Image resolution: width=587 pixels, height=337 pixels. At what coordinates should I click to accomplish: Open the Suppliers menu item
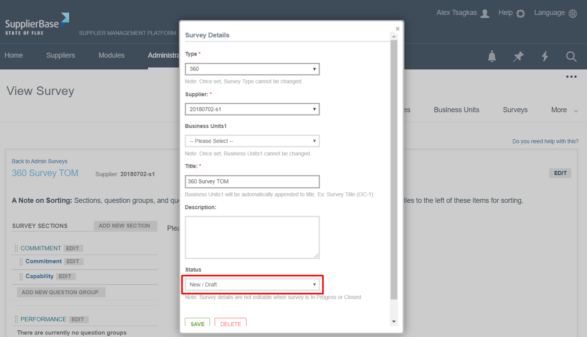point(60,55)
